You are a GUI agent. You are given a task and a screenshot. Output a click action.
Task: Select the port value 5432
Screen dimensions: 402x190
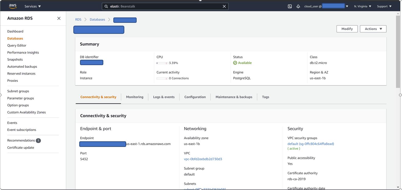coord(84,159)
